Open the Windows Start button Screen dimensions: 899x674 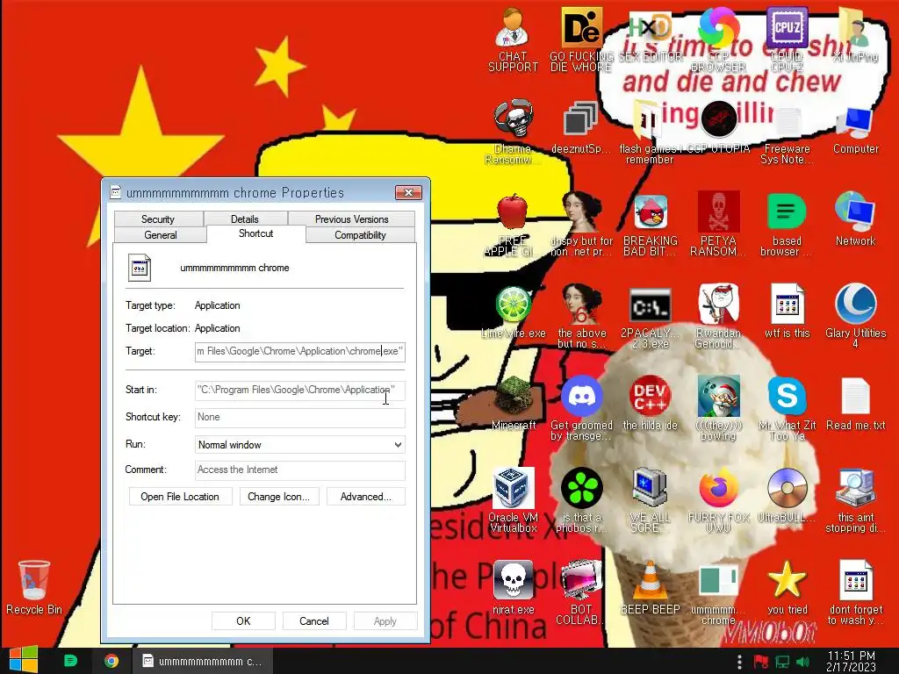[24, 660]
